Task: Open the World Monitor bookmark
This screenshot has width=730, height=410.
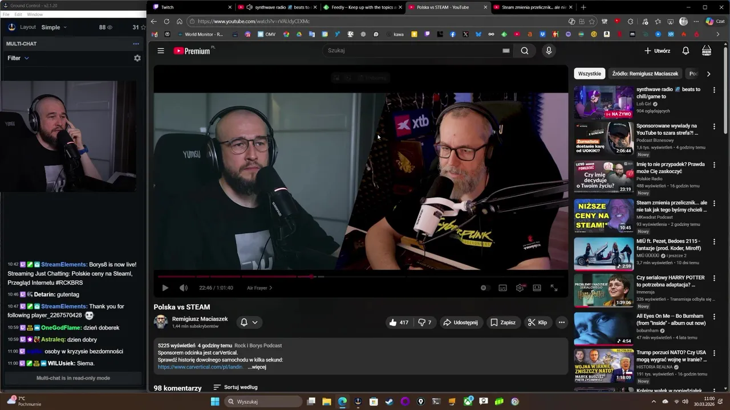Action: tap(200, 34)
